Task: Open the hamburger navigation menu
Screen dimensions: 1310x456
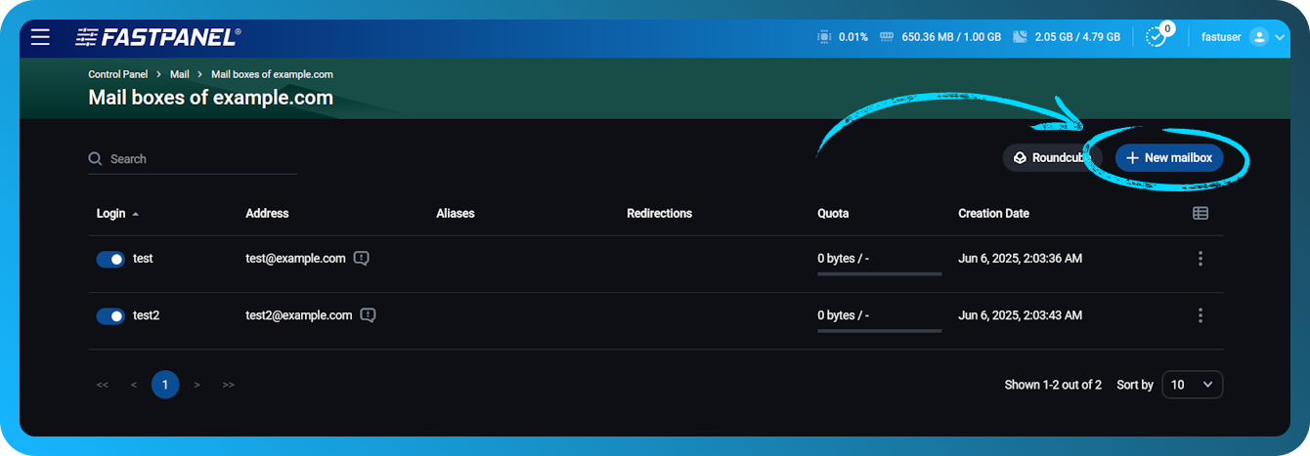Action: pyautogui.click(x=40, y=37)
